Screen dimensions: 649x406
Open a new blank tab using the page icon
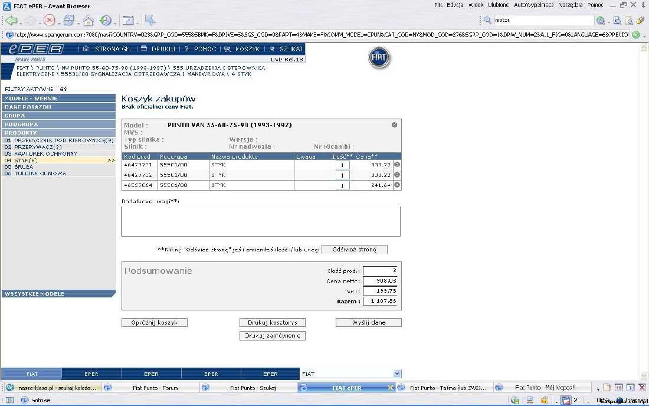pyautogui.click(x=607, y=388)
